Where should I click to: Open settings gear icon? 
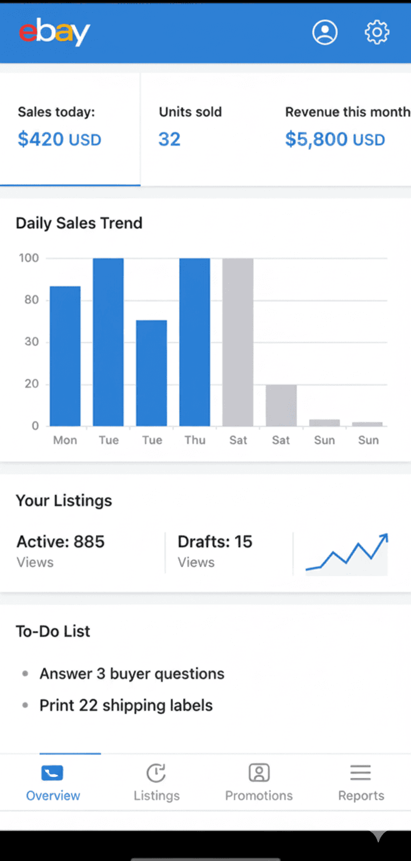pyautogui.click(x=377, y=32)
